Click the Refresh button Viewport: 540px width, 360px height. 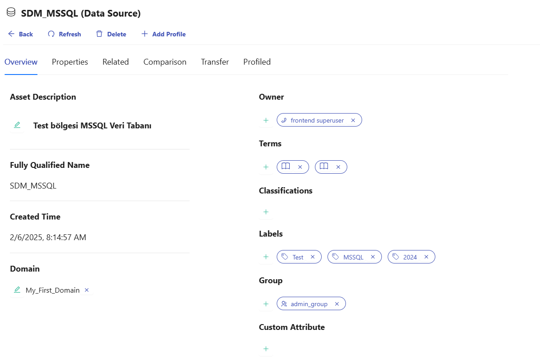click(x=64, y=34)
